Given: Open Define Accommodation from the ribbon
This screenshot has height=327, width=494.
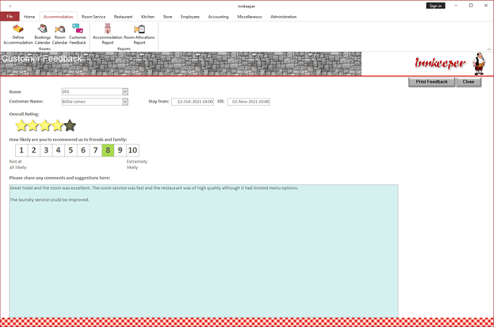Looking at the screenshot, I should (x=18, y=34).
